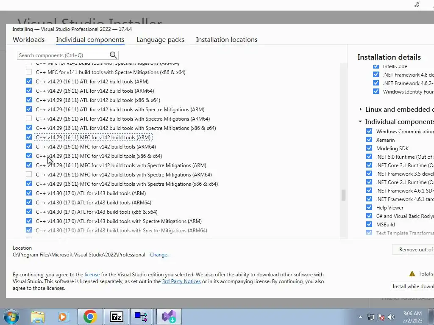Uncheck Windows Identity Foundation item
434x325 pixels.
pos(376,91)
